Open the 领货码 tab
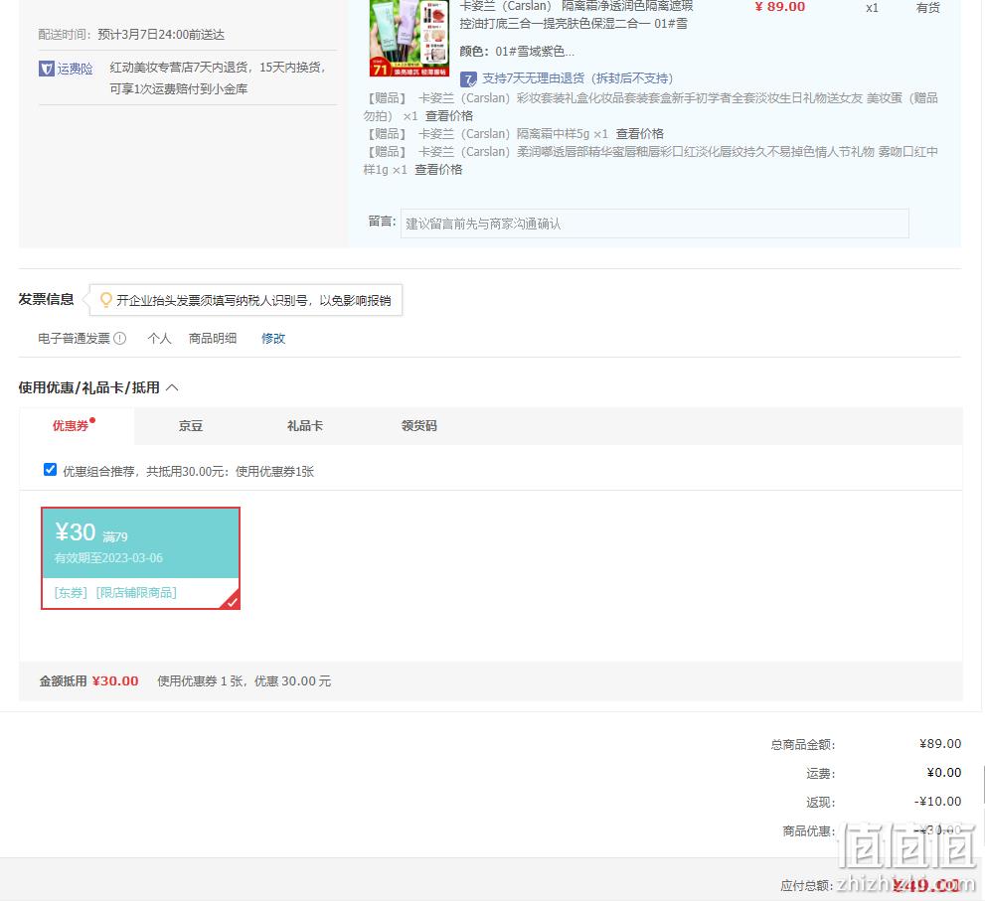Screen dimensions: 985x901 pos(419,426)
